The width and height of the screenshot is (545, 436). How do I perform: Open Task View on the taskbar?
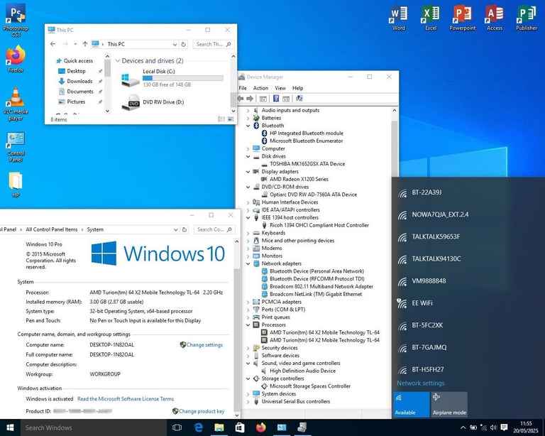click(x=177, y=427)
